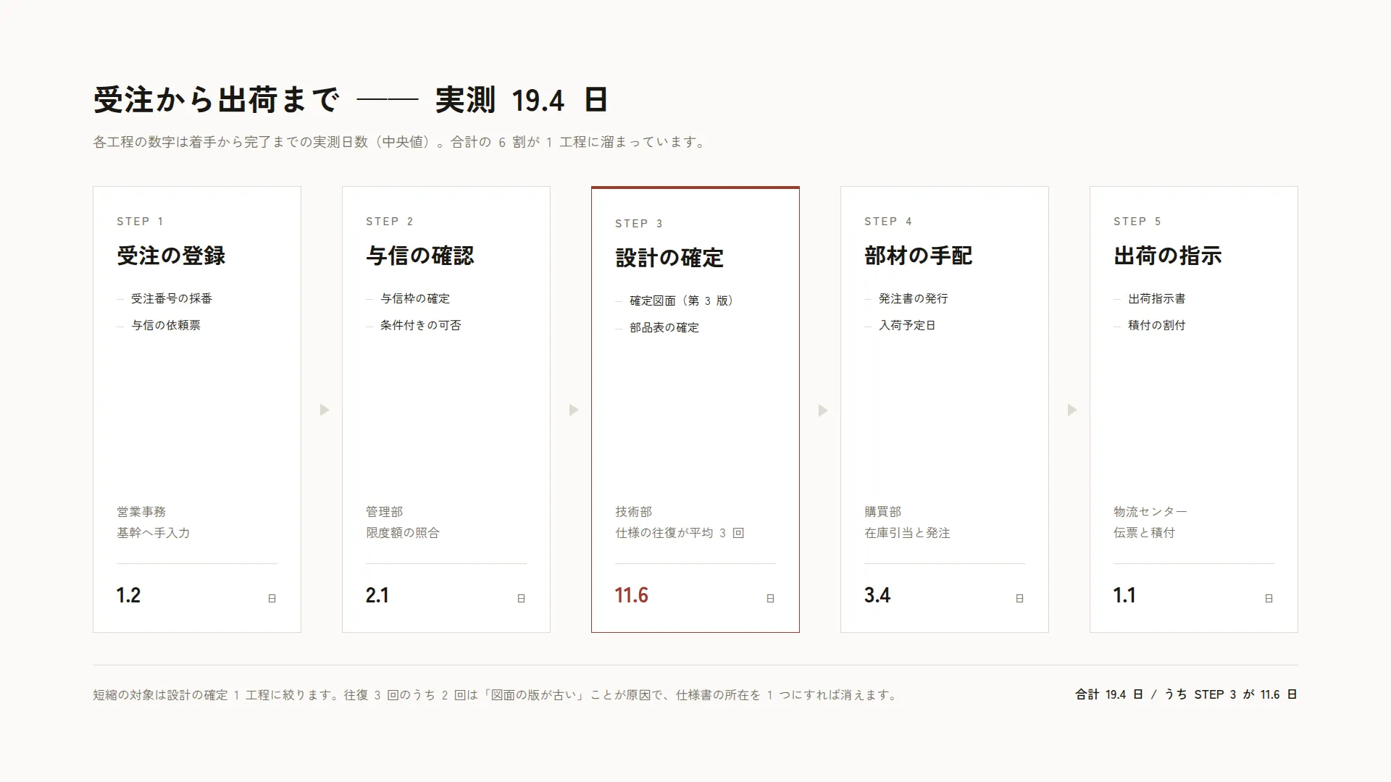Click the footer note starting 短縮の対象は設計の確定
Screen dimensions: 1391x782
click(496, 695)
